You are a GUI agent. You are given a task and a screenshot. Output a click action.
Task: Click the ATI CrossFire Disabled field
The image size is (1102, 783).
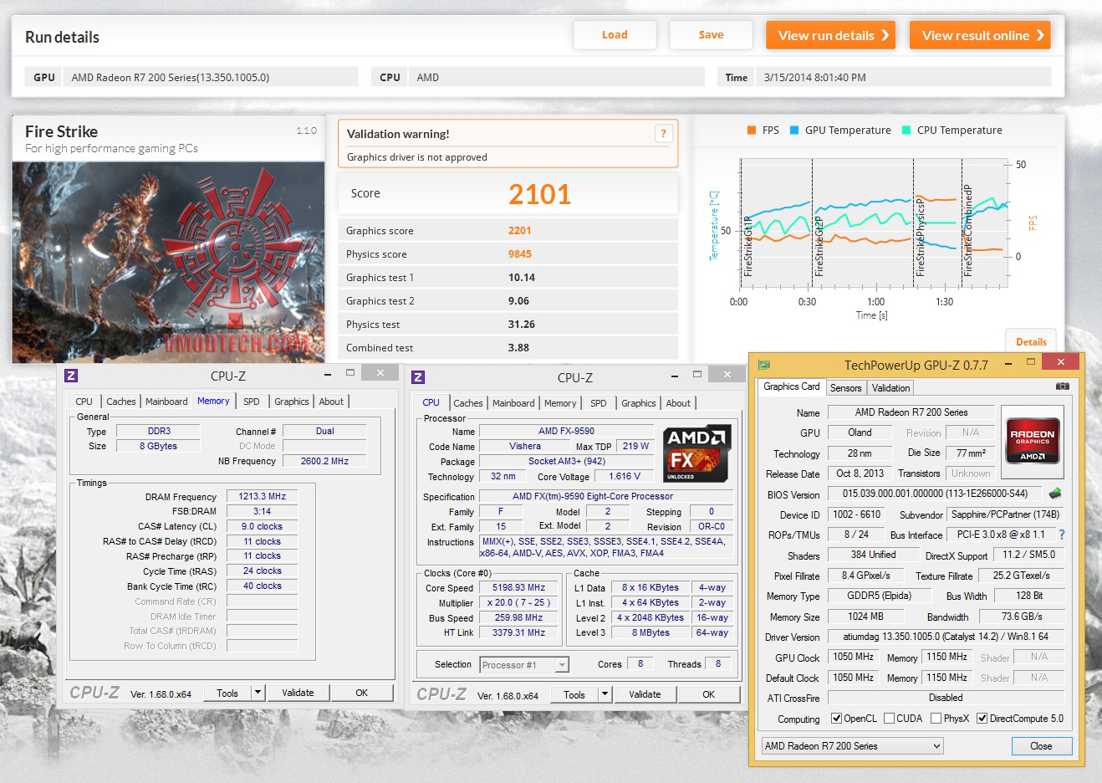pyautogui.click(x=946, y=698)
